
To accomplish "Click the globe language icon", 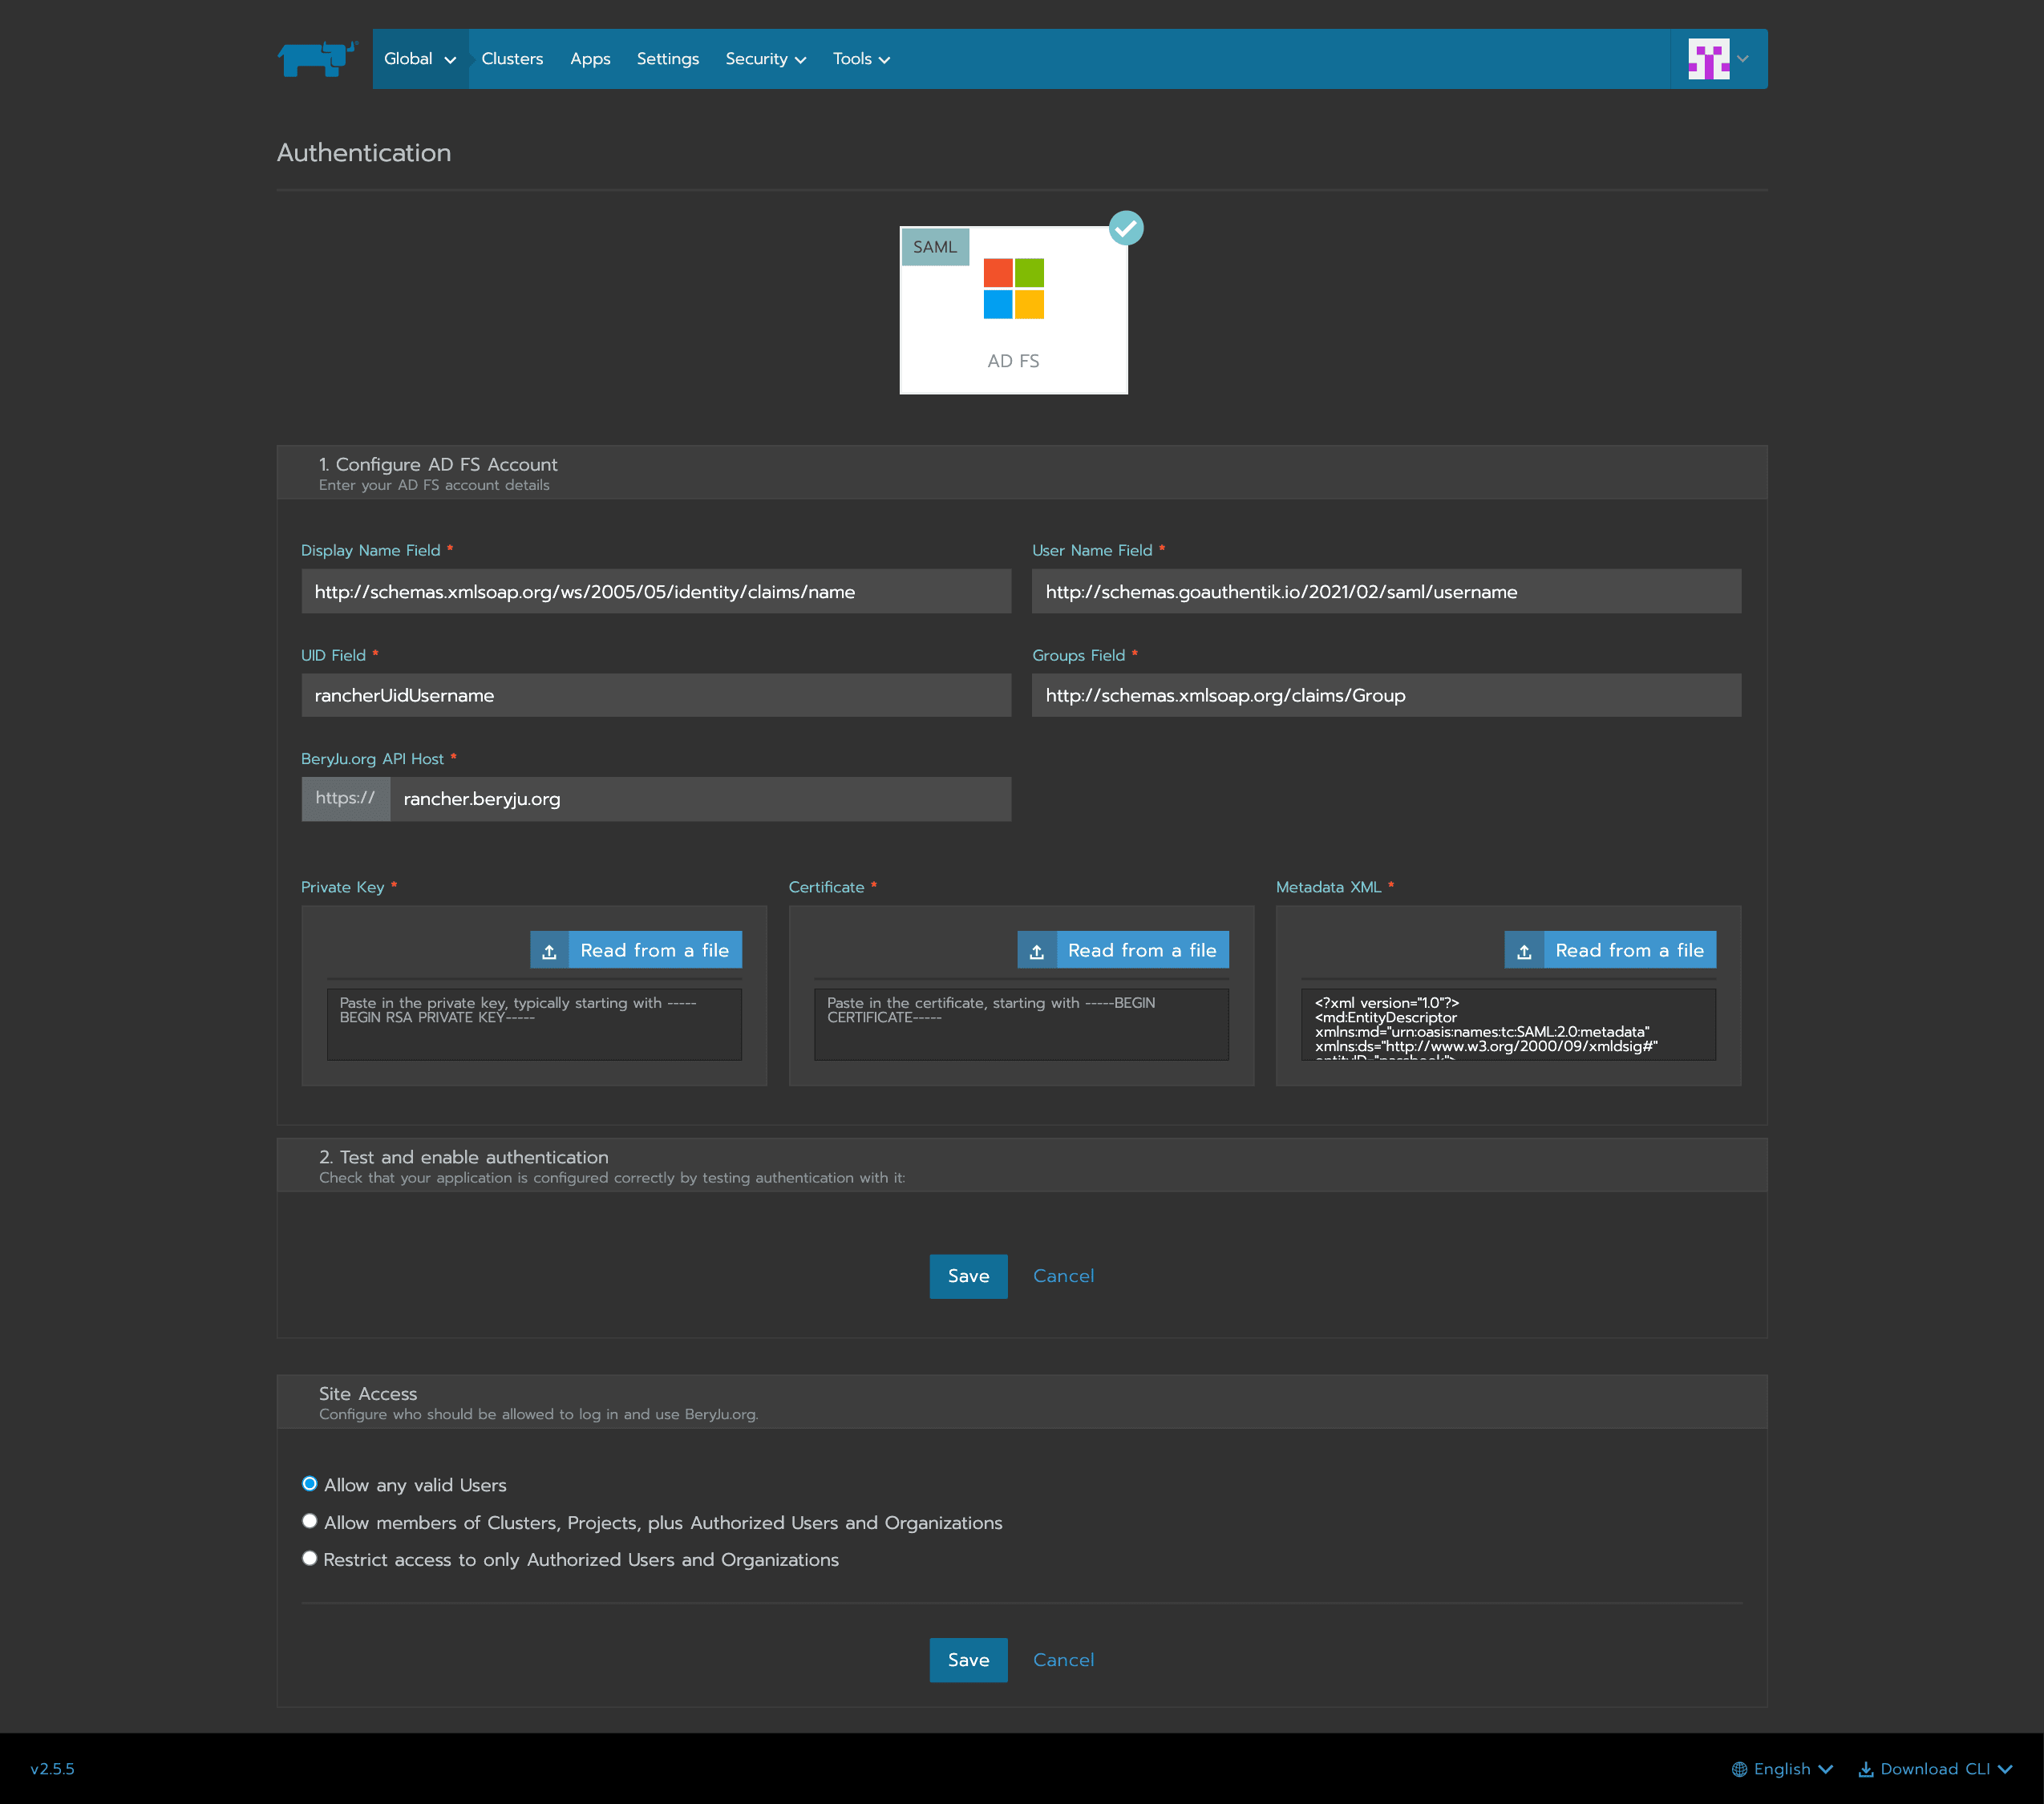I will (1739, 1769).
